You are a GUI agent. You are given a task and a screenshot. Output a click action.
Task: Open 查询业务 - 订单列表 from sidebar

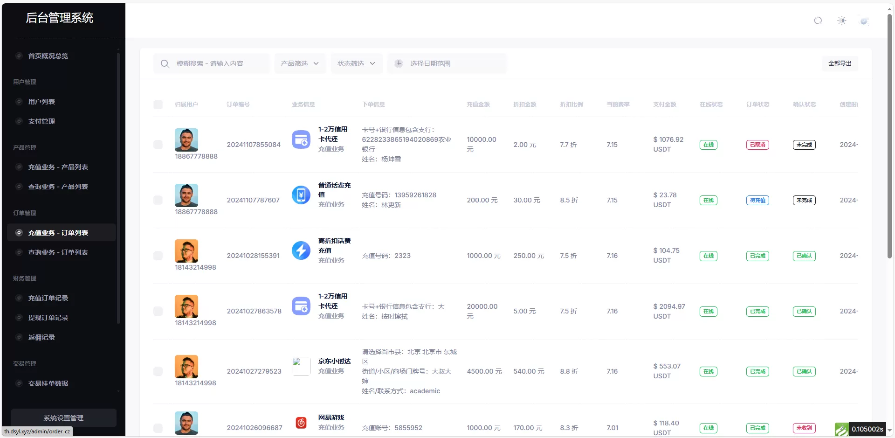click(57, 252)
